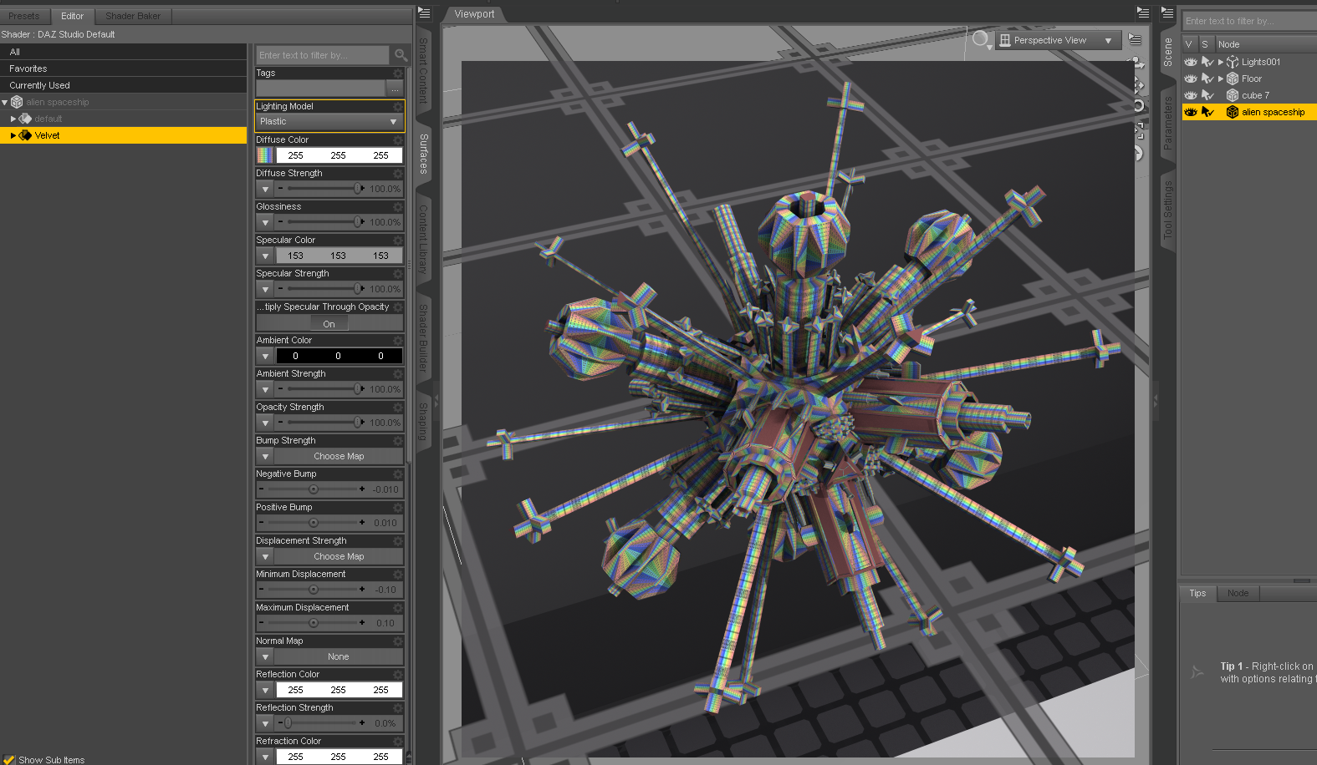1317x765 pixels.
Task: Expand the default surface entry
Action: tap(13, 119)
